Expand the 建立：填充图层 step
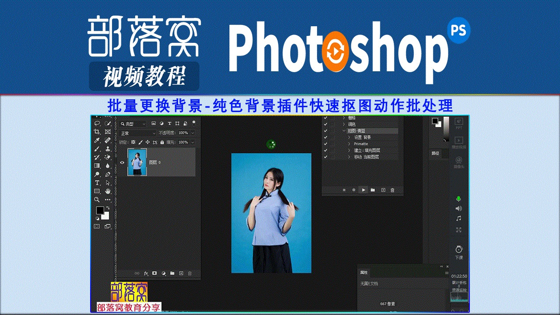 349,150
